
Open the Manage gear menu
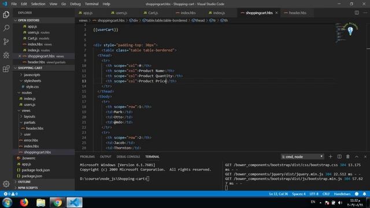click(x=6, y=184)
